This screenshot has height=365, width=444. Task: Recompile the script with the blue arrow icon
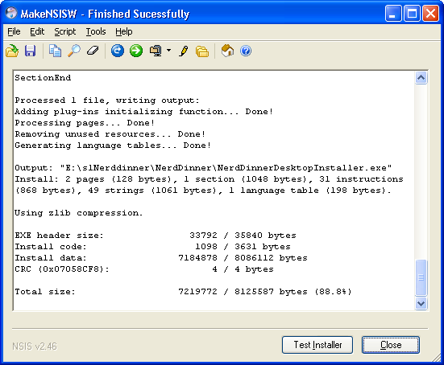[x=117, y=51]
